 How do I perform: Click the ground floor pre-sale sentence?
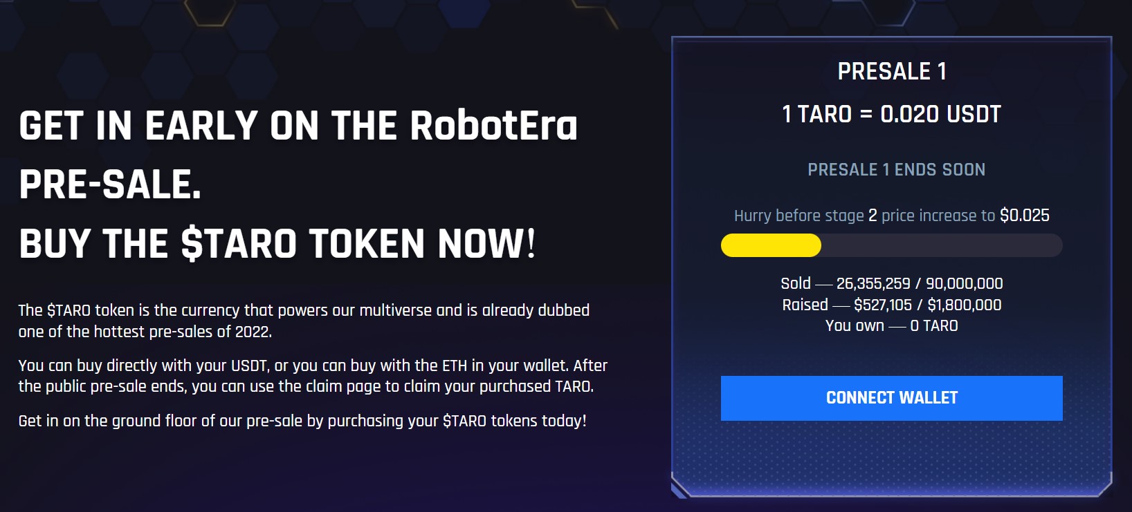coord(302,421)
